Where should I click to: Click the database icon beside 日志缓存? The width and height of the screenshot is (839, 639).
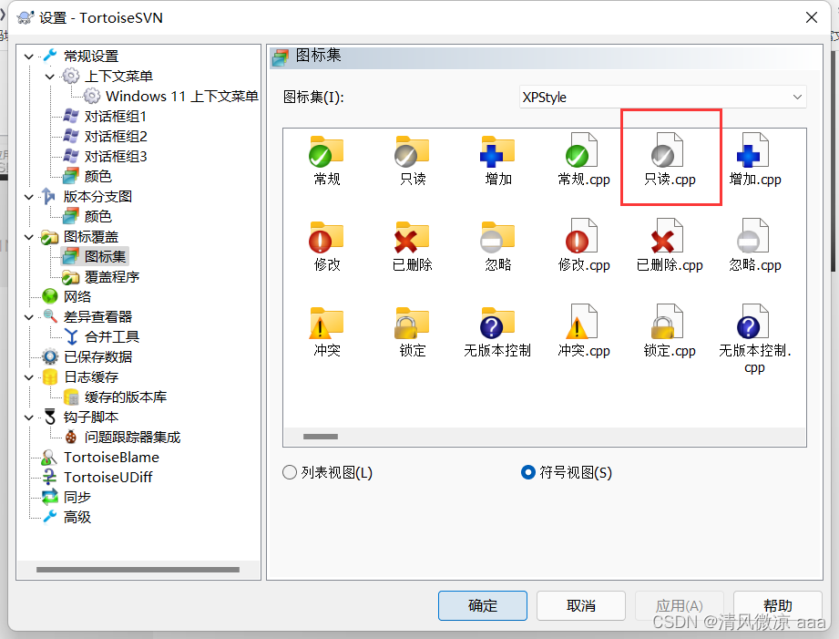(50, 376)
